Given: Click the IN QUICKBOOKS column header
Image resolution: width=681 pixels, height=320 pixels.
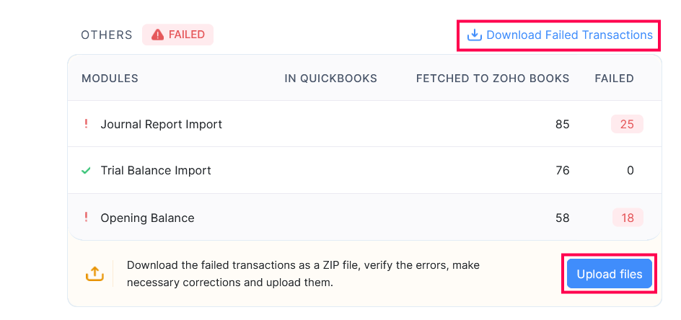Looking at the screenshot, I should (330, 78).
